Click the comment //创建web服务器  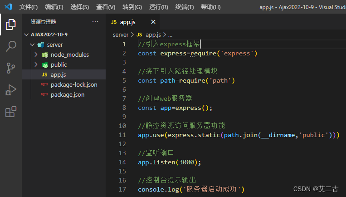(165, 98)
